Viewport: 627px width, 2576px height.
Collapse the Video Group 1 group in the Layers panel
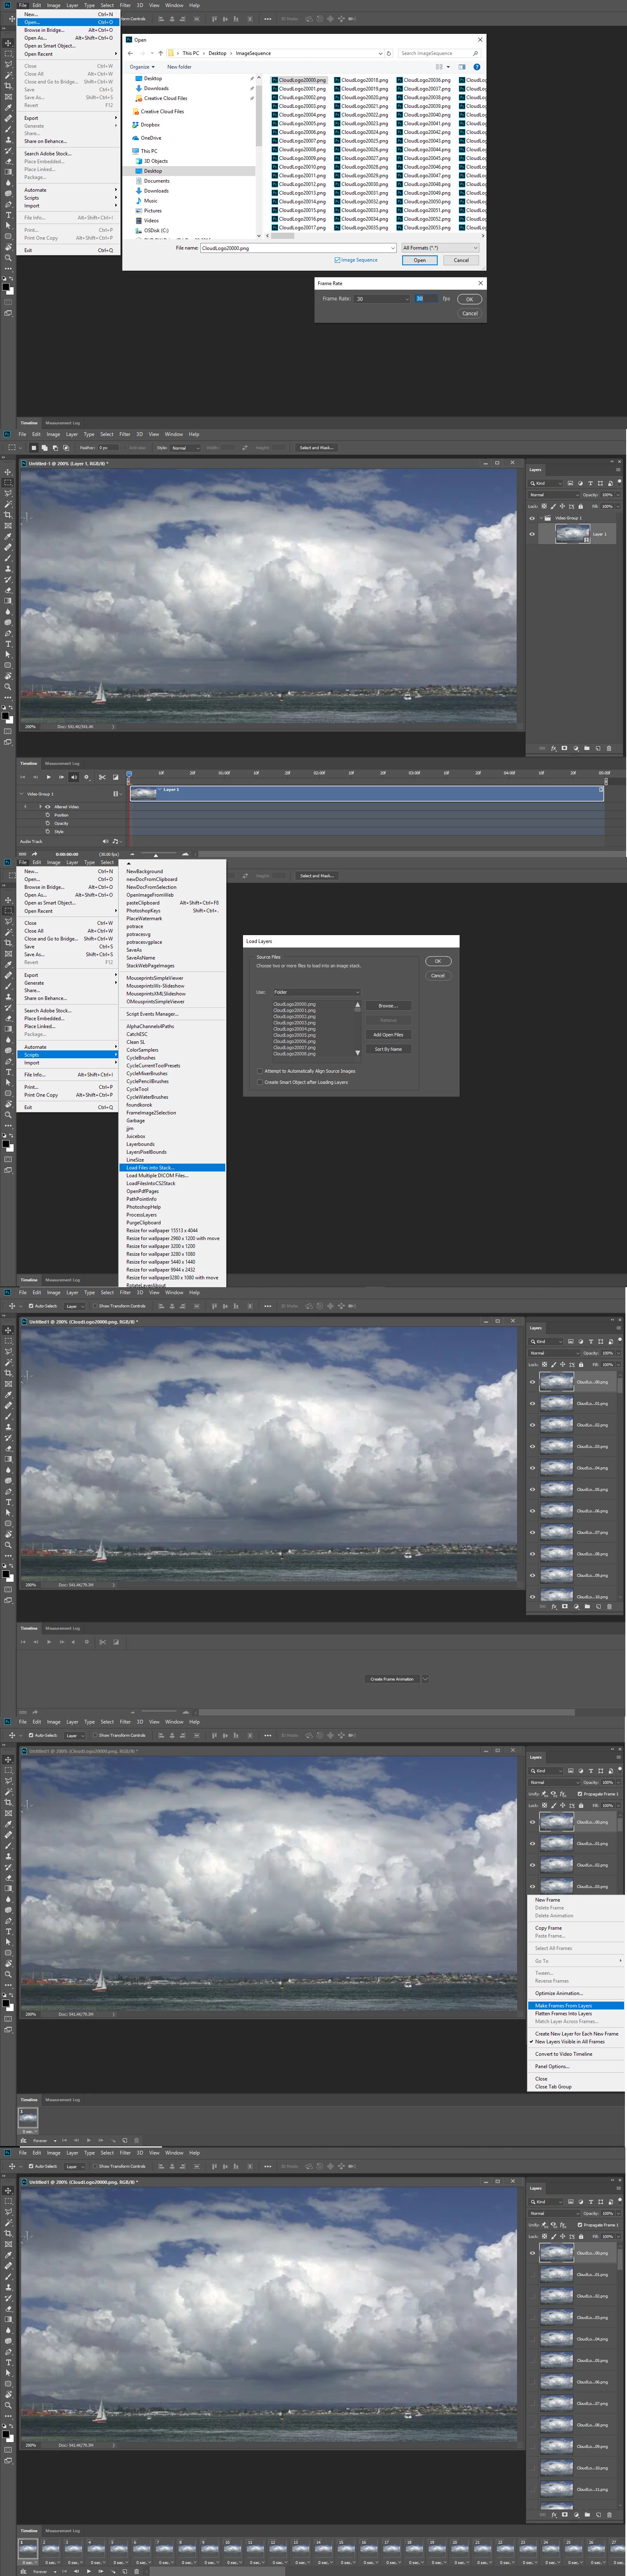[x=542, y=518]
